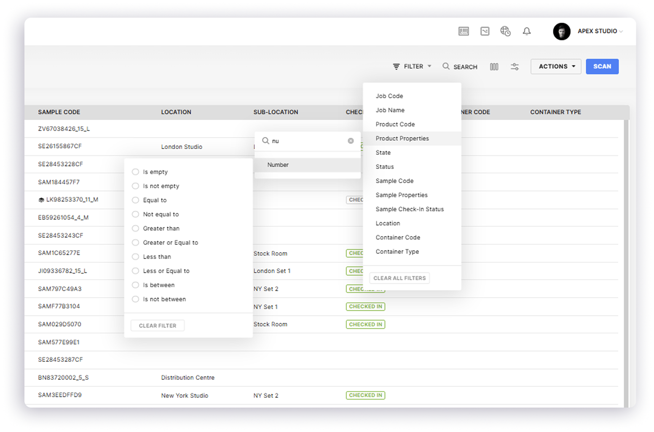
Task: Open the view settings sliders icon
Action: pos(515,67)
